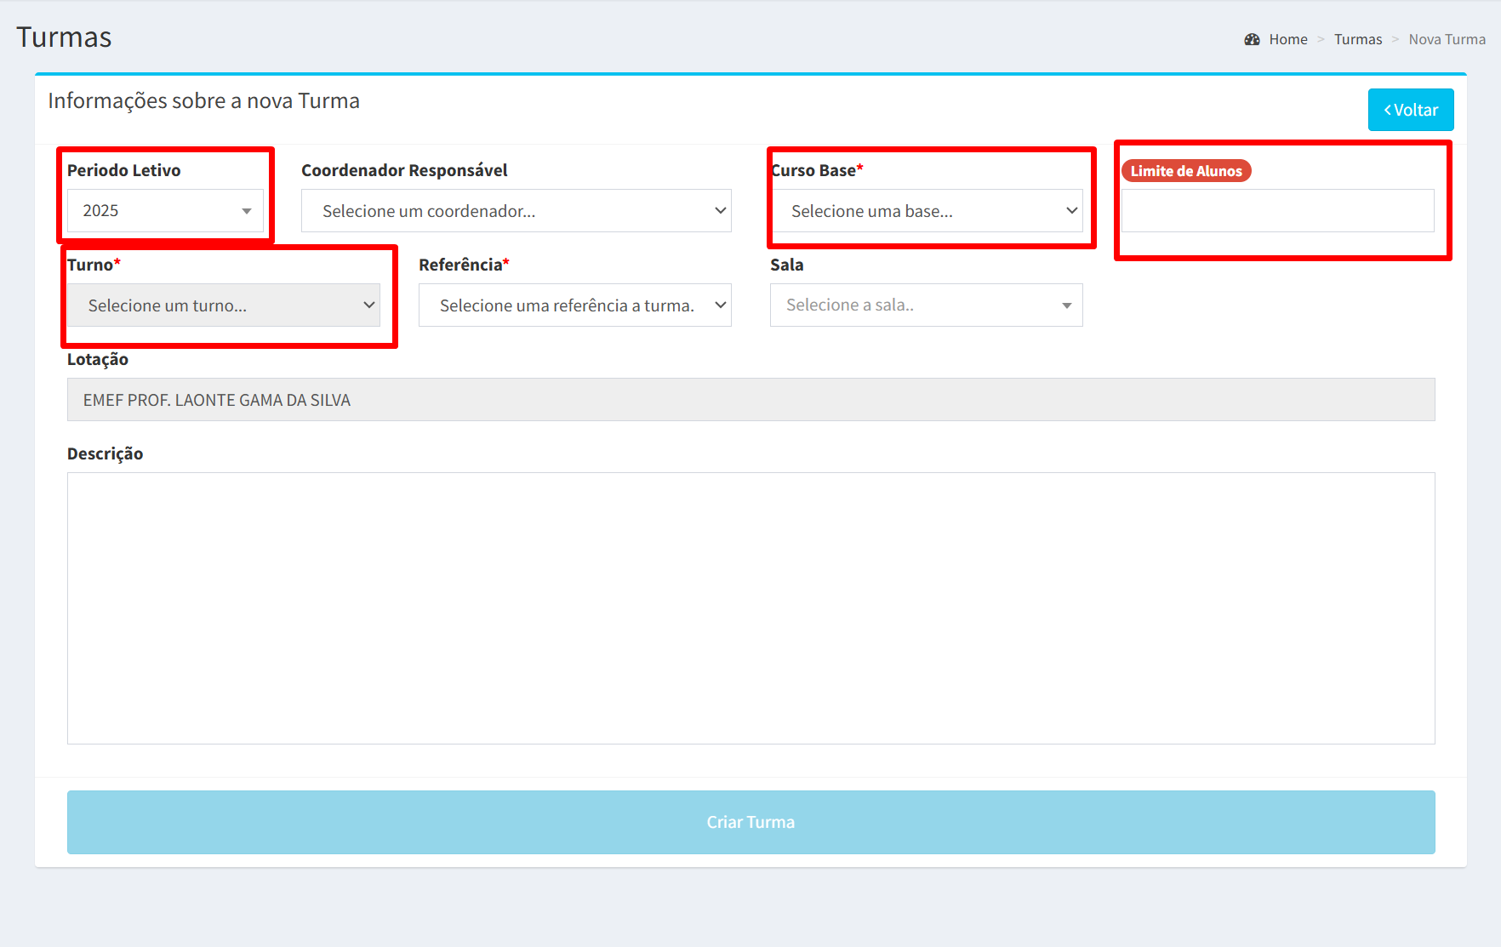
Task: Open the Referência dropdown list
Action: pyautogui.click(x=575, y=305)
